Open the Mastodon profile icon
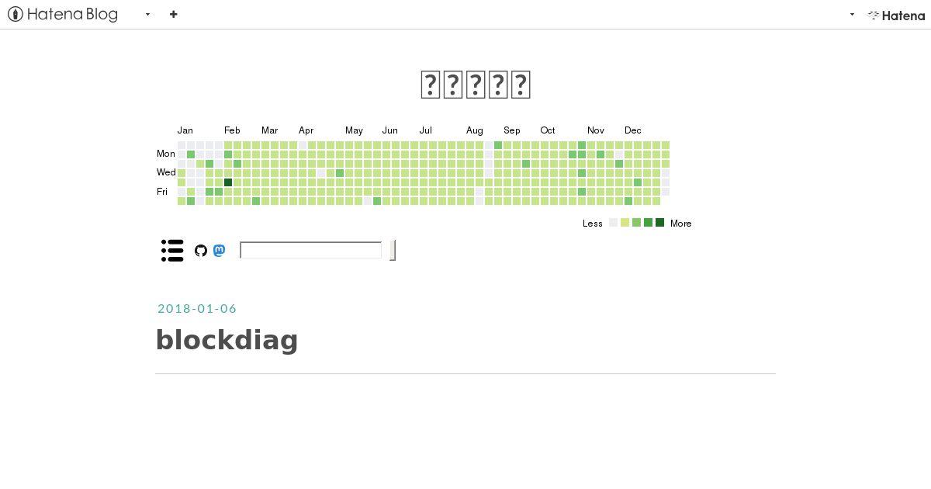Screen dimensions: 931x489 tap(220, 251)
